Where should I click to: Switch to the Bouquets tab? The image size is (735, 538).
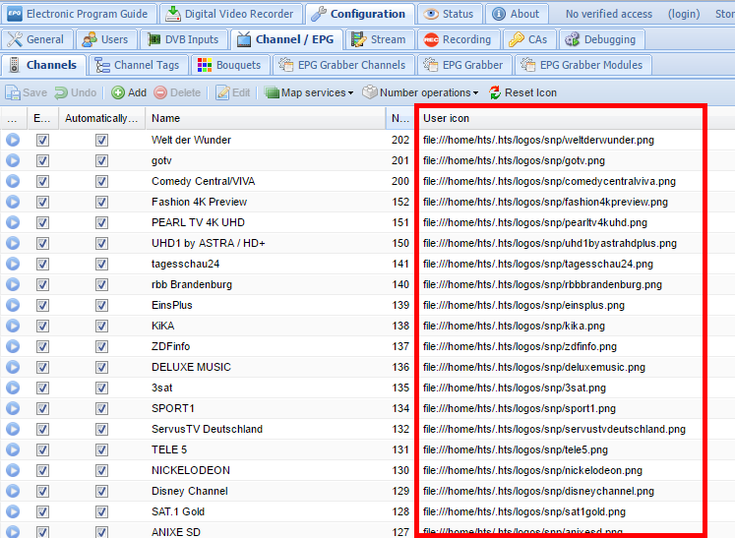pos(229,65)
